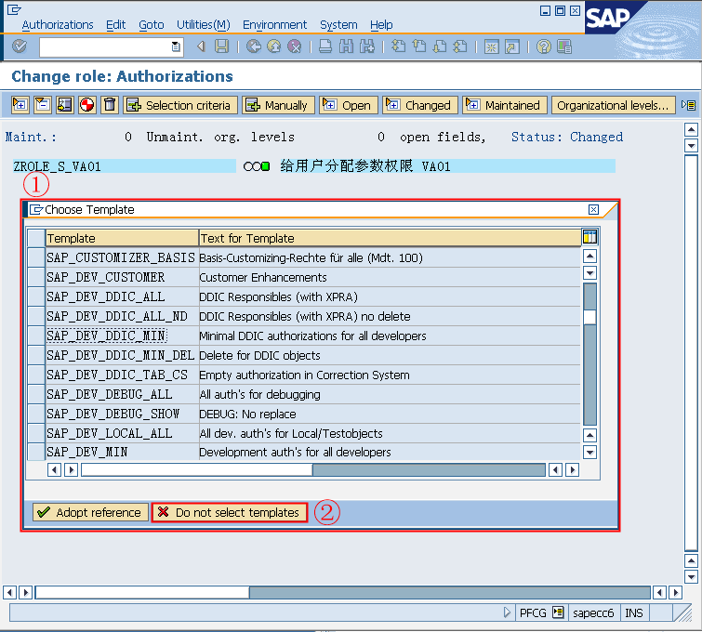Open the Goto menu
Image resolution: width=702 pixels, height=632 pixels.
tap(152, 24)
